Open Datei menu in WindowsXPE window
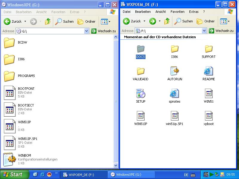239x179 pixels. coord(7,12)
